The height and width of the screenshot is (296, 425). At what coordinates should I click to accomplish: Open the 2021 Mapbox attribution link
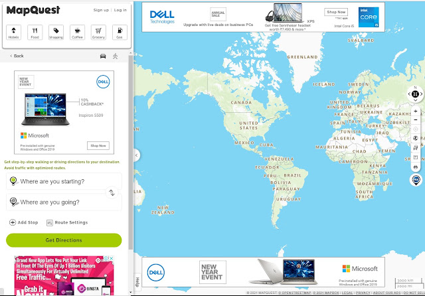[326, 293]
